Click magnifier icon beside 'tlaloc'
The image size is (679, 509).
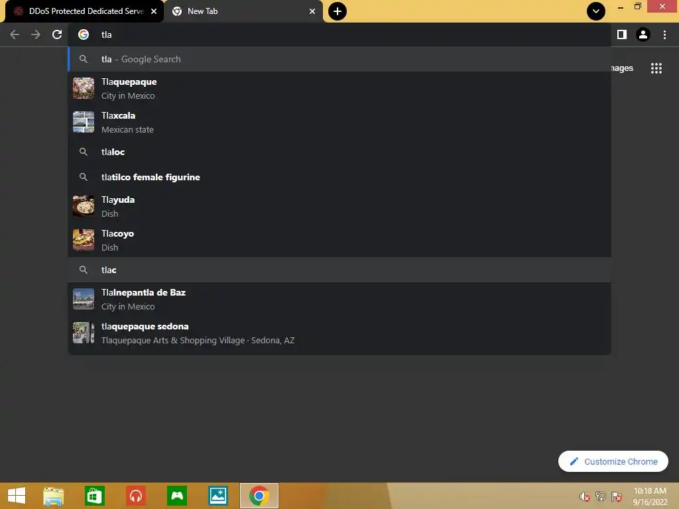click(84, 152)
